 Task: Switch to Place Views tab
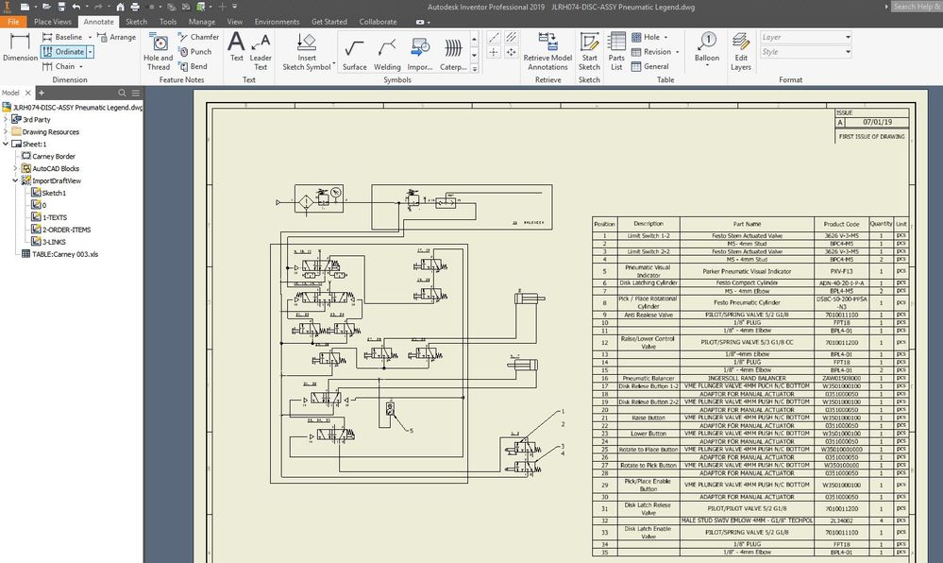(x=52, y=22)
